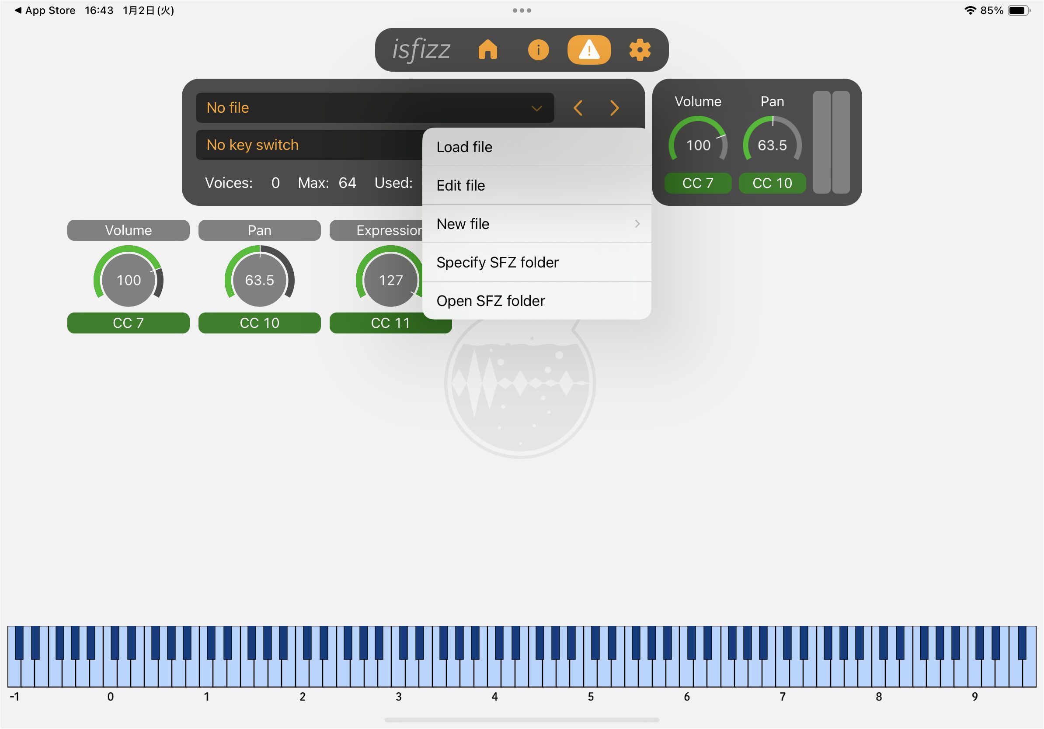The height and width of the screenshot is (729, 1044).
Task: Toggle the warning triangle button
Action: 589,49
